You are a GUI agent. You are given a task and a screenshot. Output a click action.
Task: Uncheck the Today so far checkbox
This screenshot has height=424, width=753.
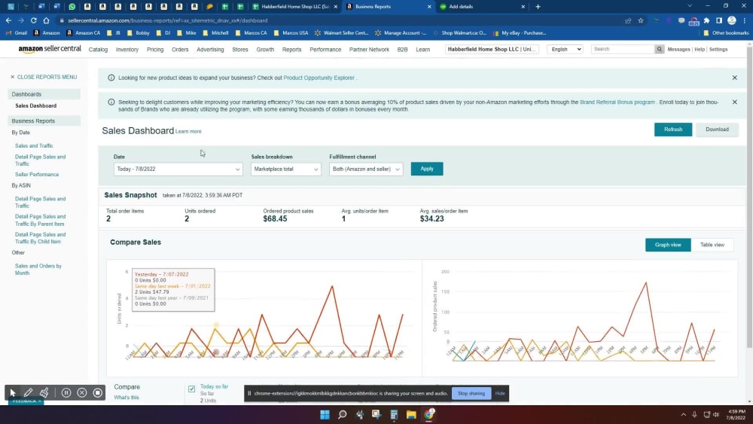point(191,389)
